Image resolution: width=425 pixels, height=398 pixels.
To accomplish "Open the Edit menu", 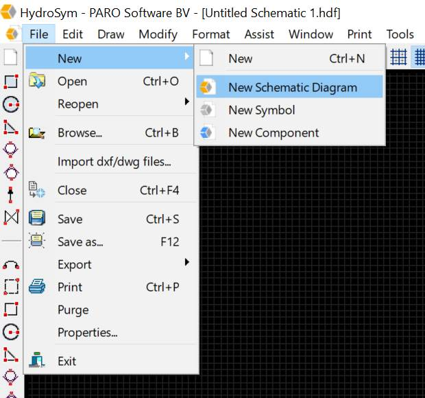I will point(73,34).
